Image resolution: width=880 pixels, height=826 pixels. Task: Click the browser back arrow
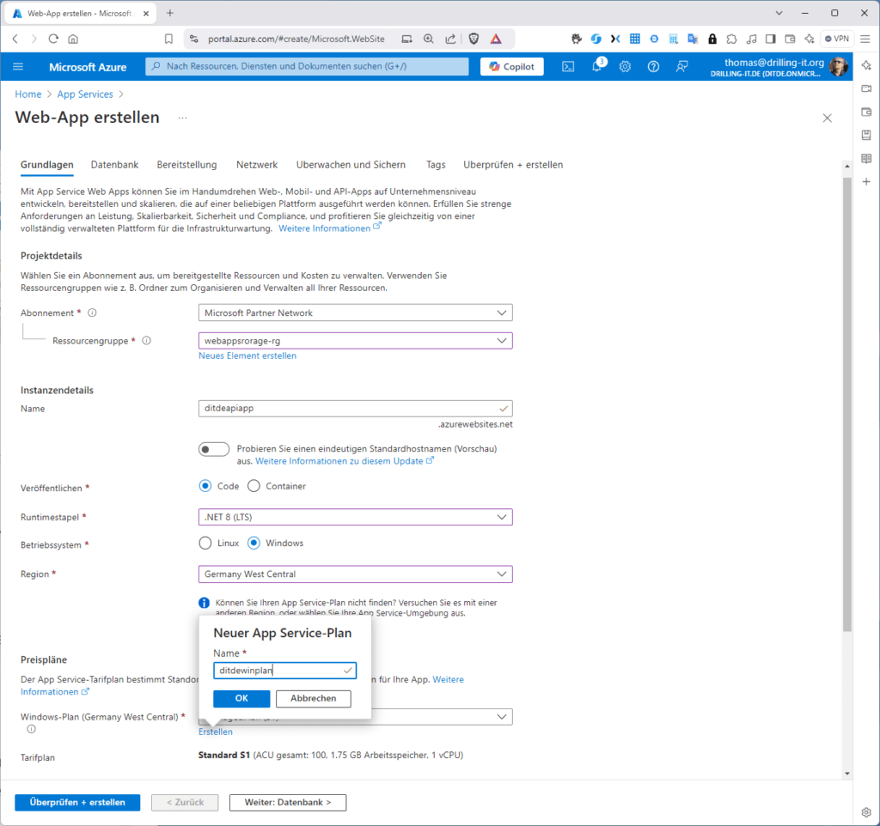pyautogui.click(x=15, y=39)
